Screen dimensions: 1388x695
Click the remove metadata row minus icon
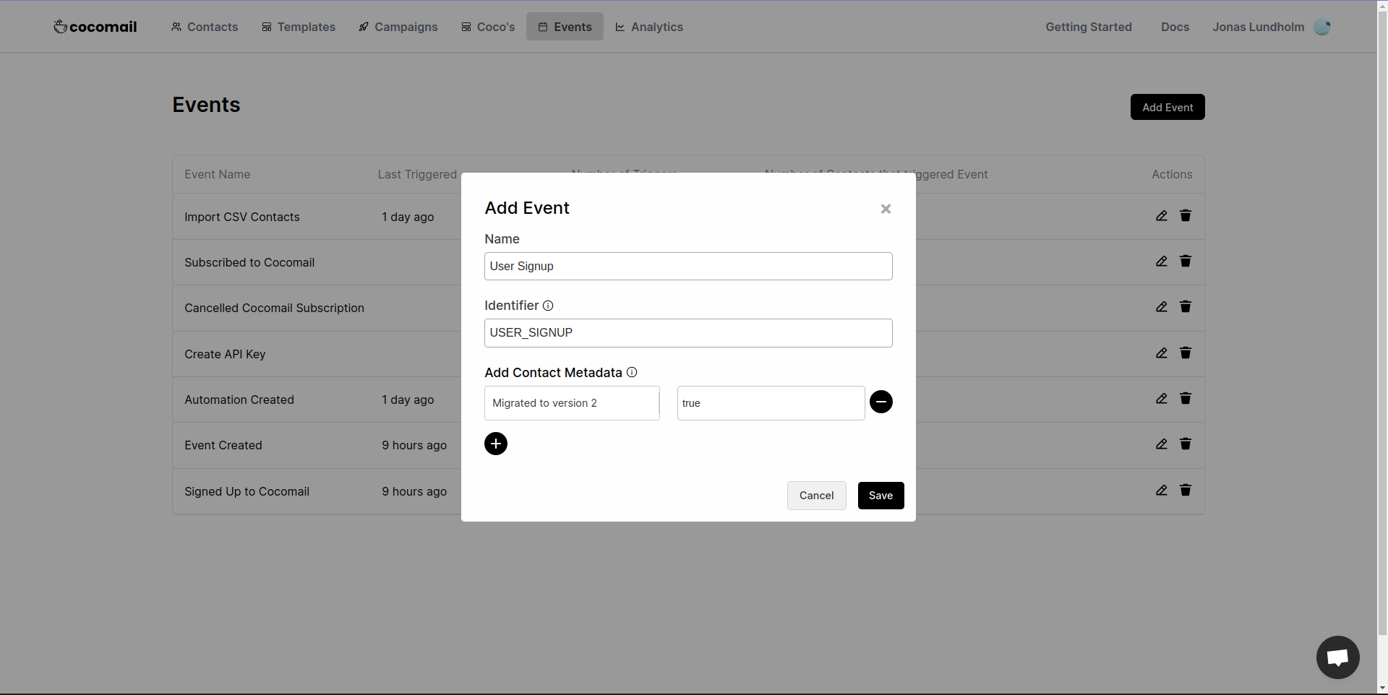coord(881,402)
